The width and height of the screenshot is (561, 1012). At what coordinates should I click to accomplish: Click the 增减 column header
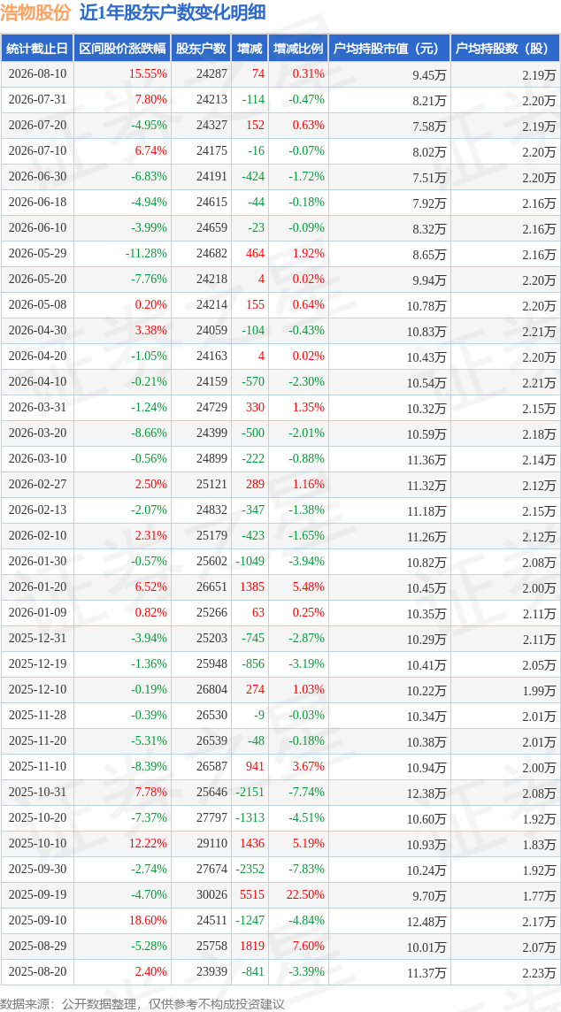249,48
